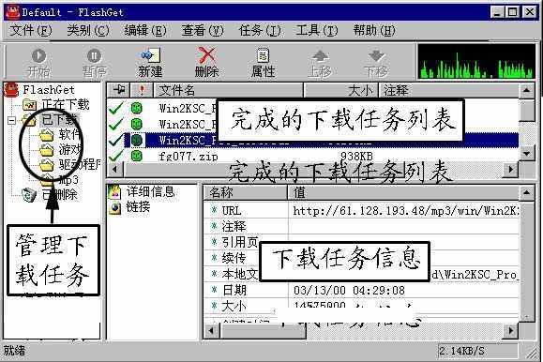
Task: Click the green speed graph display
Action: [476, 62]
